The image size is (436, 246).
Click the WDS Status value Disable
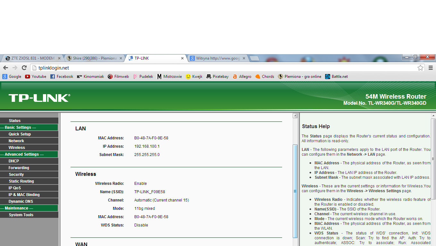pyautogui.click(x=141, y=225)
